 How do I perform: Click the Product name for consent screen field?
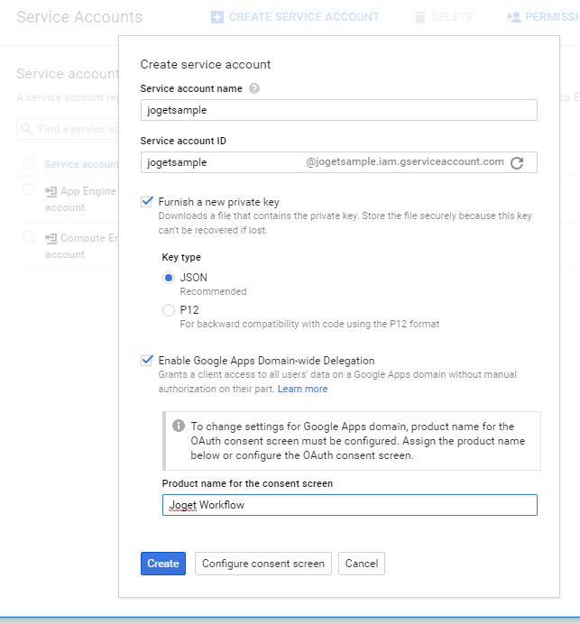point(349,505)
